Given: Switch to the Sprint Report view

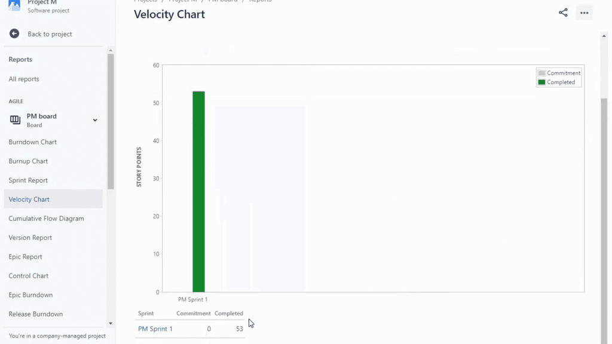Looking at the screenshot, I should (x=28, y=180).
